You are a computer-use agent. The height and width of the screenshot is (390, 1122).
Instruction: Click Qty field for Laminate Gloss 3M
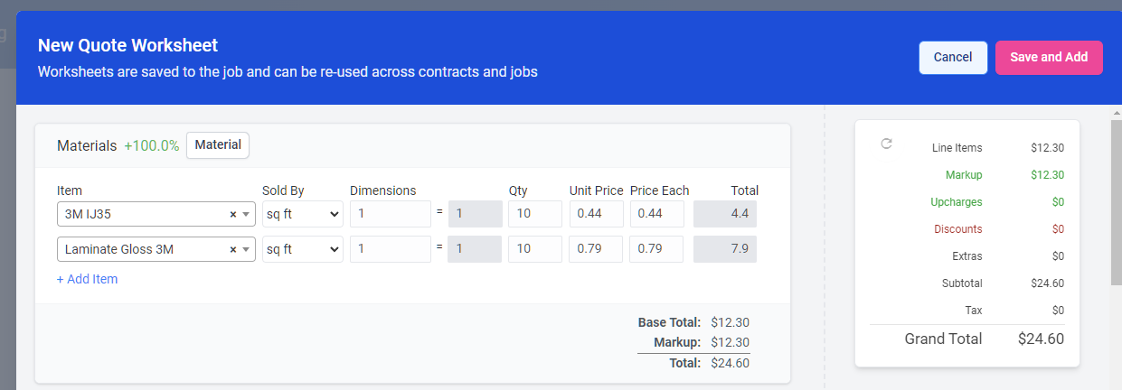(535, 249)
